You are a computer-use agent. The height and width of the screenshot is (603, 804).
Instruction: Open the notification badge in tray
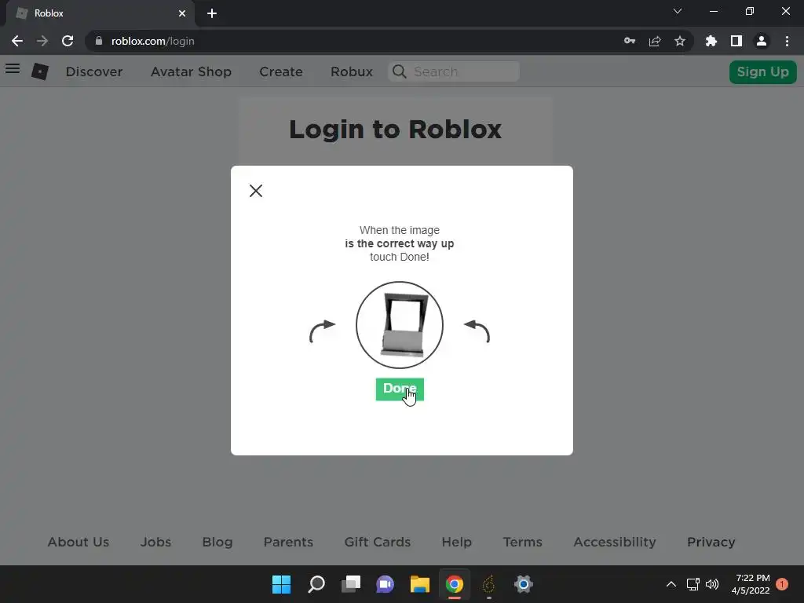[782, 584]
